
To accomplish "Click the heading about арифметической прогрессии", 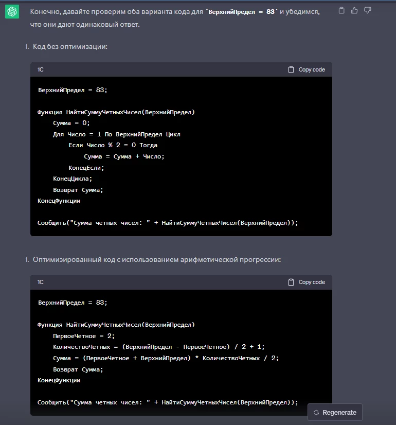I will coord(157,260).
